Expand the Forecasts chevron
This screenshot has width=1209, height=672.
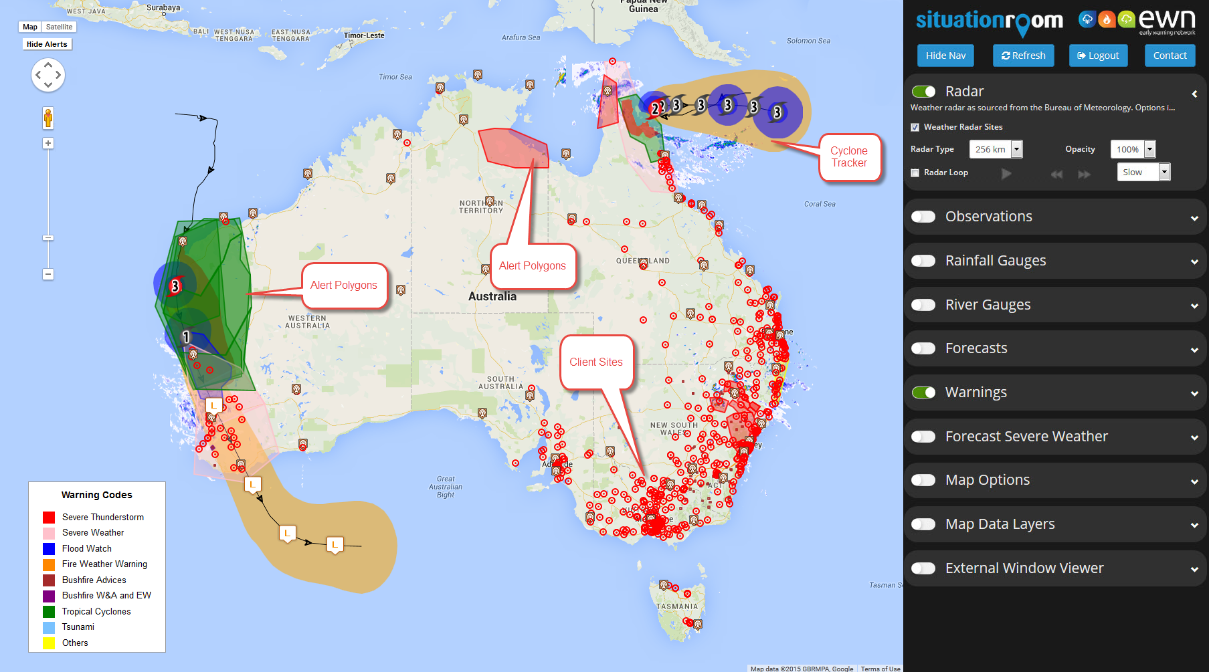click(1194, 350)
